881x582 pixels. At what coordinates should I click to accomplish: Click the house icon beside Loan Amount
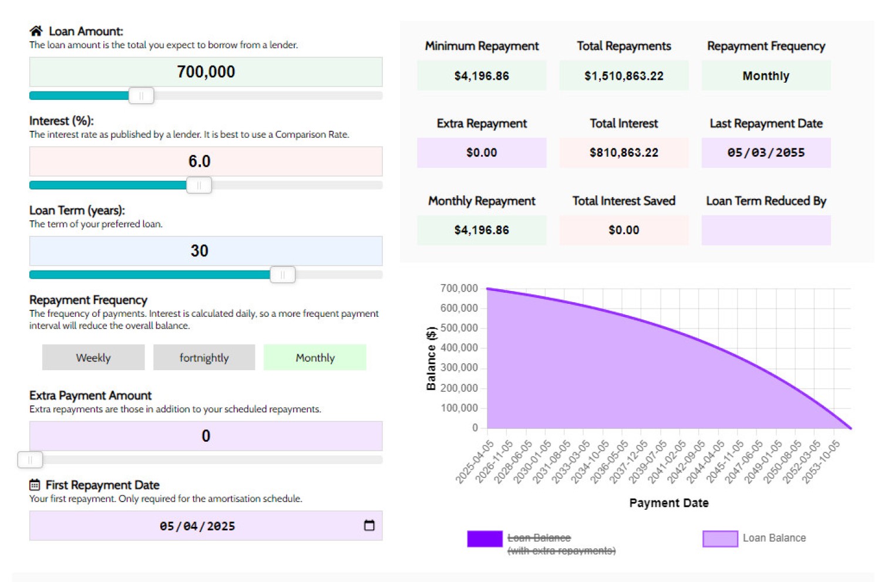(36, 31)
